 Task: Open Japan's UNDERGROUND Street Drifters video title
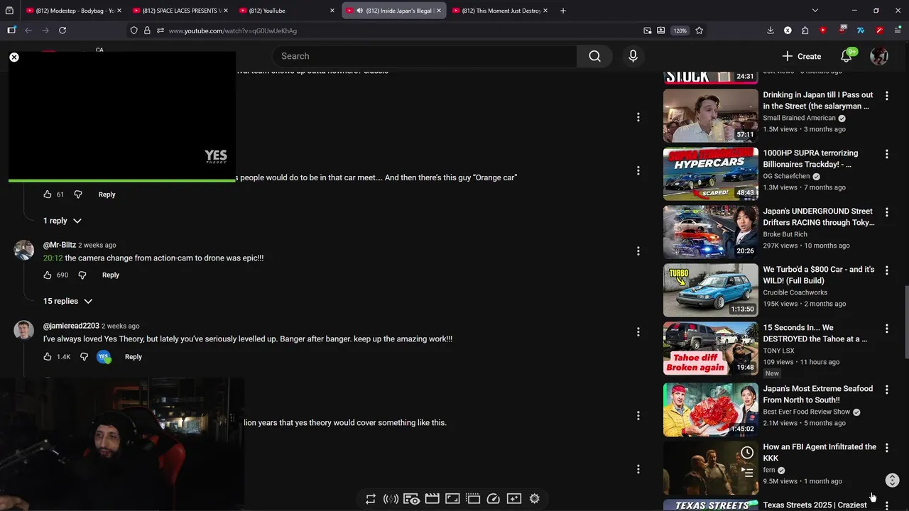tap(818, 216)
